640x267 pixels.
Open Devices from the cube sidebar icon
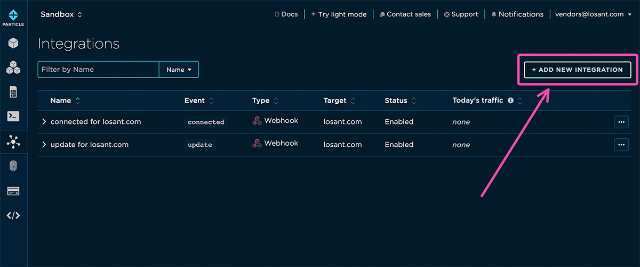pos(13,43)
